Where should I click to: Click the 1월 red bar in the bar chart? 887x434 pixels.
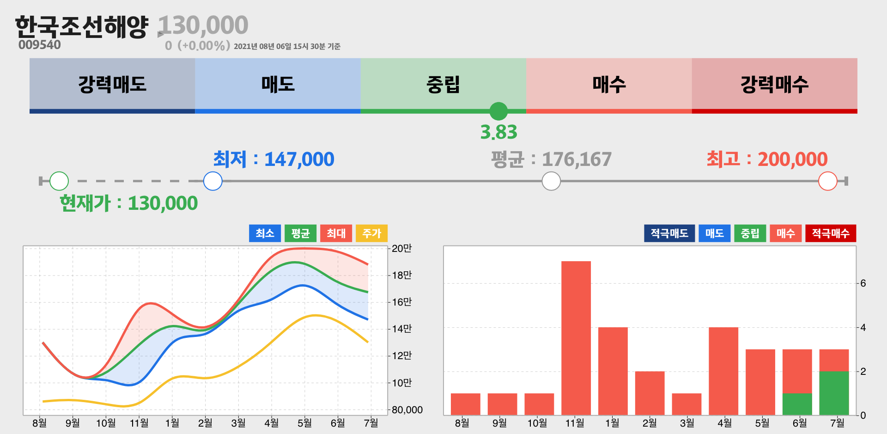point(613,371)
